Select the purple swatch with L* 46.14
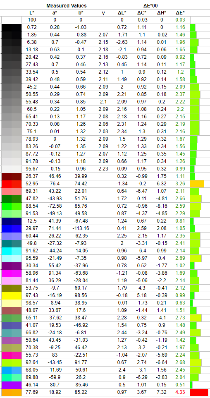 click(x=12, y=385)
